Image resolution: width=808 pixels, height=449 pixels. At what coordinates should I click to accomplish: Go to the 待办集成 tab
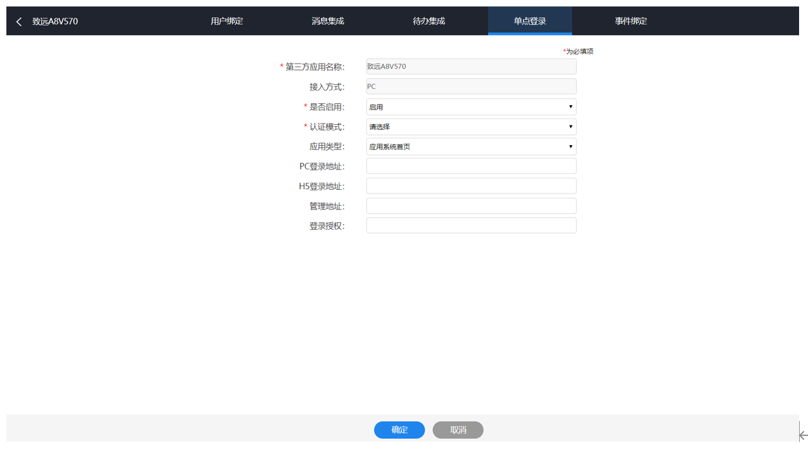coord(429,21)
